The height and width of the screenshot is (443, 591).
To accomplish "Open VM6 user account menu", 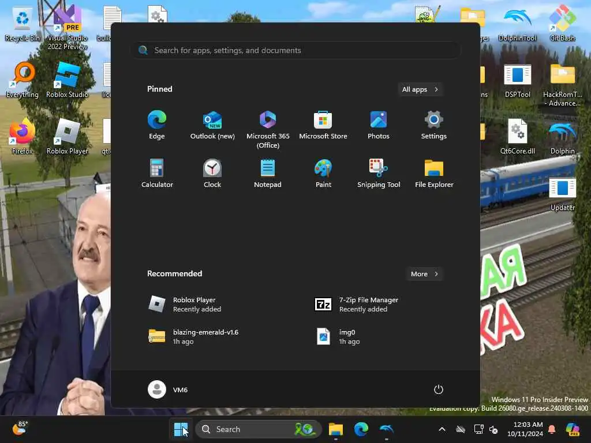I will pos(168,389).
